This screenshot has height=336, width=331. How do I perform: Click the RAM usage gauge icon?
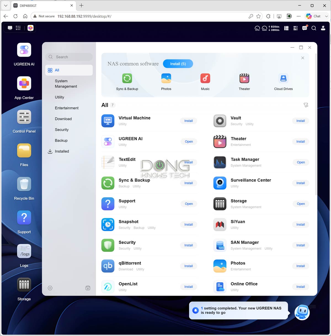[264, 28]
